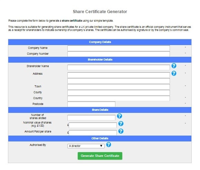Screen dimensions: 200x170
Task: Focus the County input field
Action: 118,93
